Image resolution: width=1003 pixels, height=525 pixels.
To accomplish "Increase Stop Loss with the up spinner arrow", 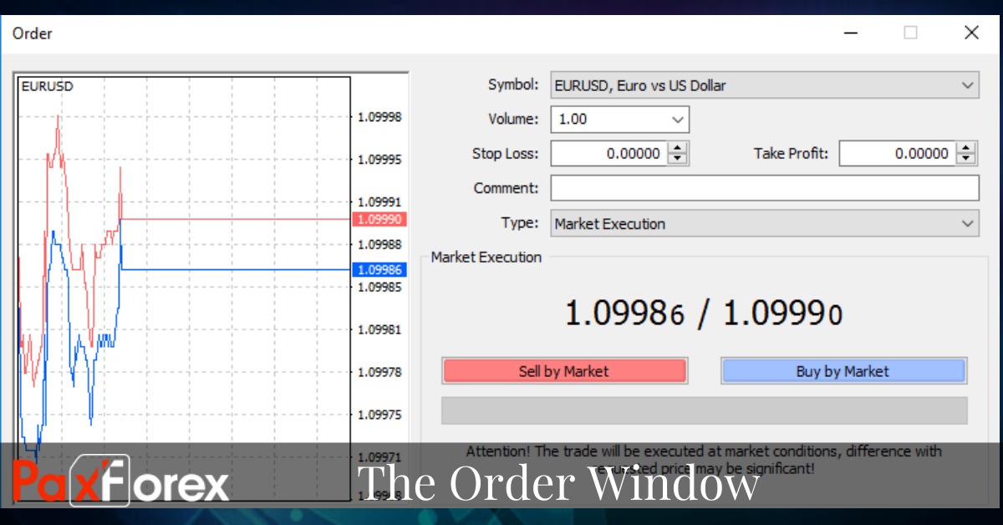I will click(679, 148).
